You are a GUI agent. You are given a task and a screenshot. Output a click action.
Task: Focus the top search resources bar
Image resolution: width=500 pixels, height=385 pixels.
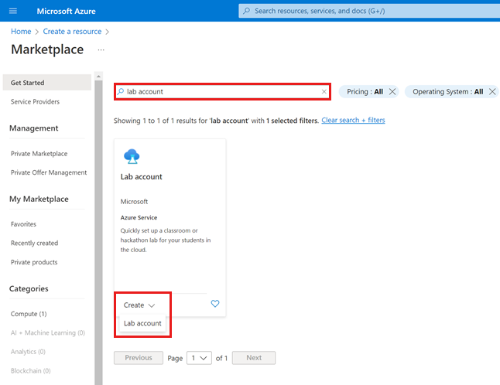coord(369,11)
